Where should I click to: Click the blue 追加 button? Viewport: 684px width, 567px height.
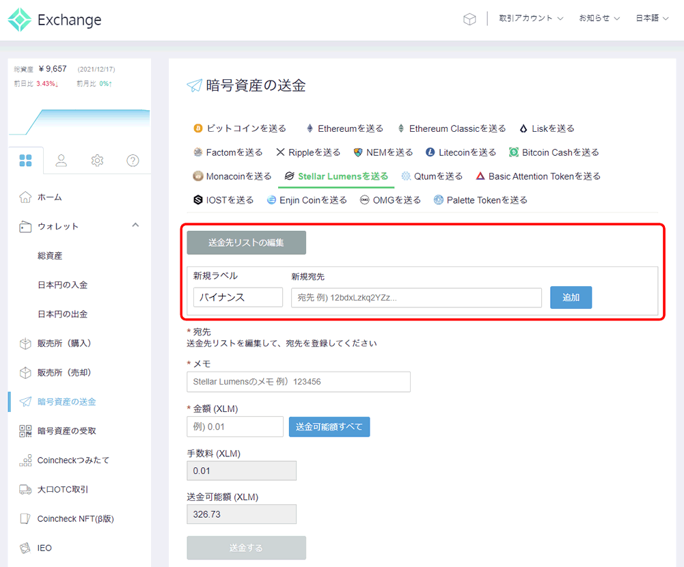(571, 297)
